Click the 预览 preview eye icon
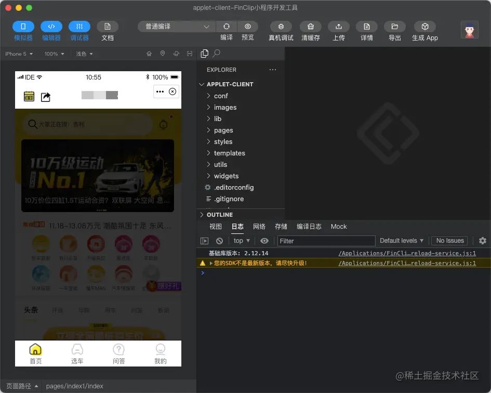 point(248,27)
